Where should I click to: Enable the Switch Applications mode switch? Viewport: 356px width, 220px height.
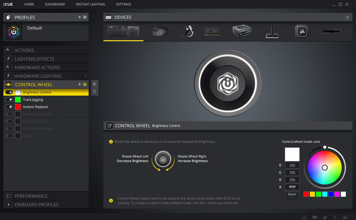[x=9, y=114]
